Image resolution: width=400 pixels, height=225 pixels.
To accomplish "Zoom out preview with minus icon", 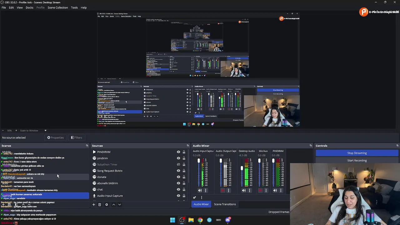I will [x=3, y=130].
